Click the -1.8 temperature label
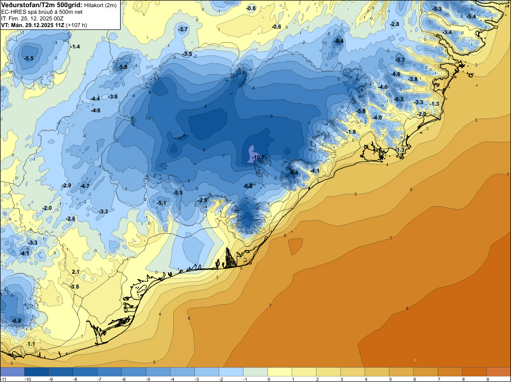 pos(351,132)
